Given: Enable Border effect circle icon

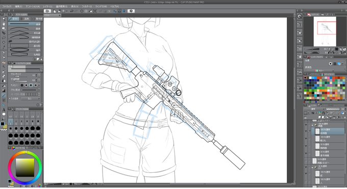Looking at the screenshot, I should [330, 64].
